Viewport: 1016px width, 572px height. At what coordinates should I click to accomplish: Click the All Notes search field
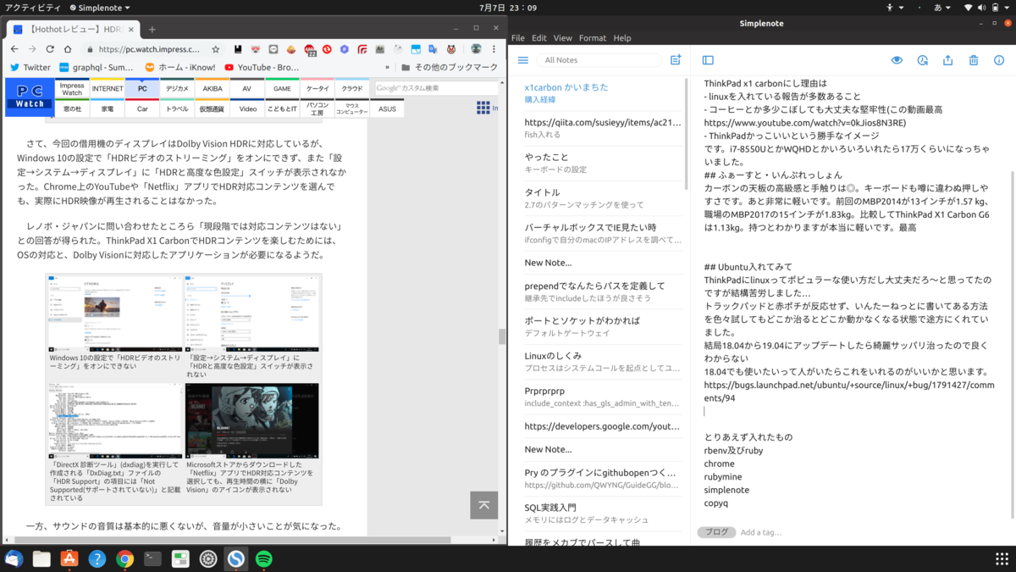[599, 60]
